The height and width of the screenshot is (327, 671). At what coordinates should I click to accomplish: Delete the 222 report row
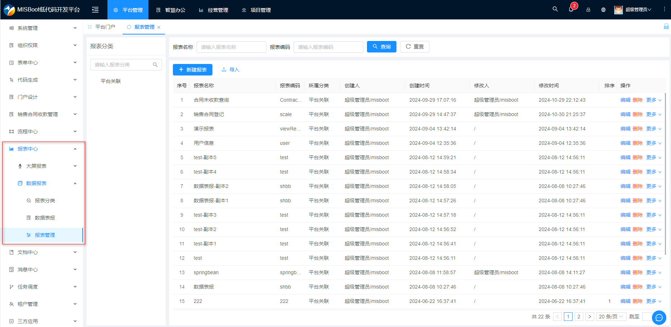pyautogui.click(x=638, y=301)
